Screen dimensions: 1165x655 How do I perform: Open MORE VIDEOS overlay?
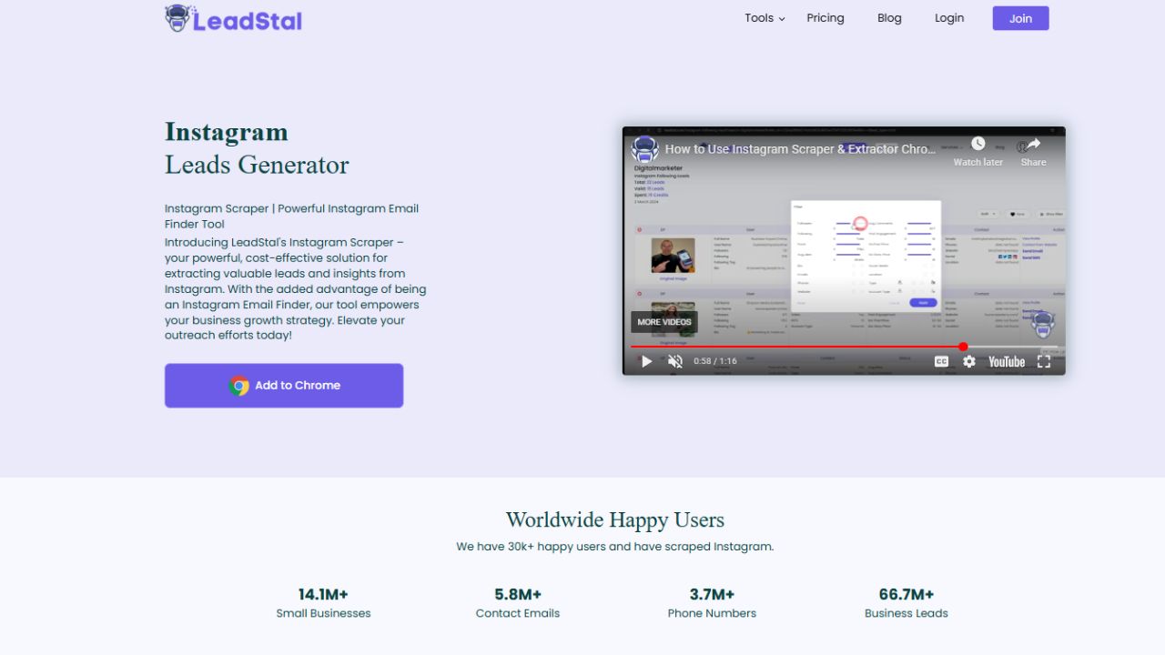[664, 322]
